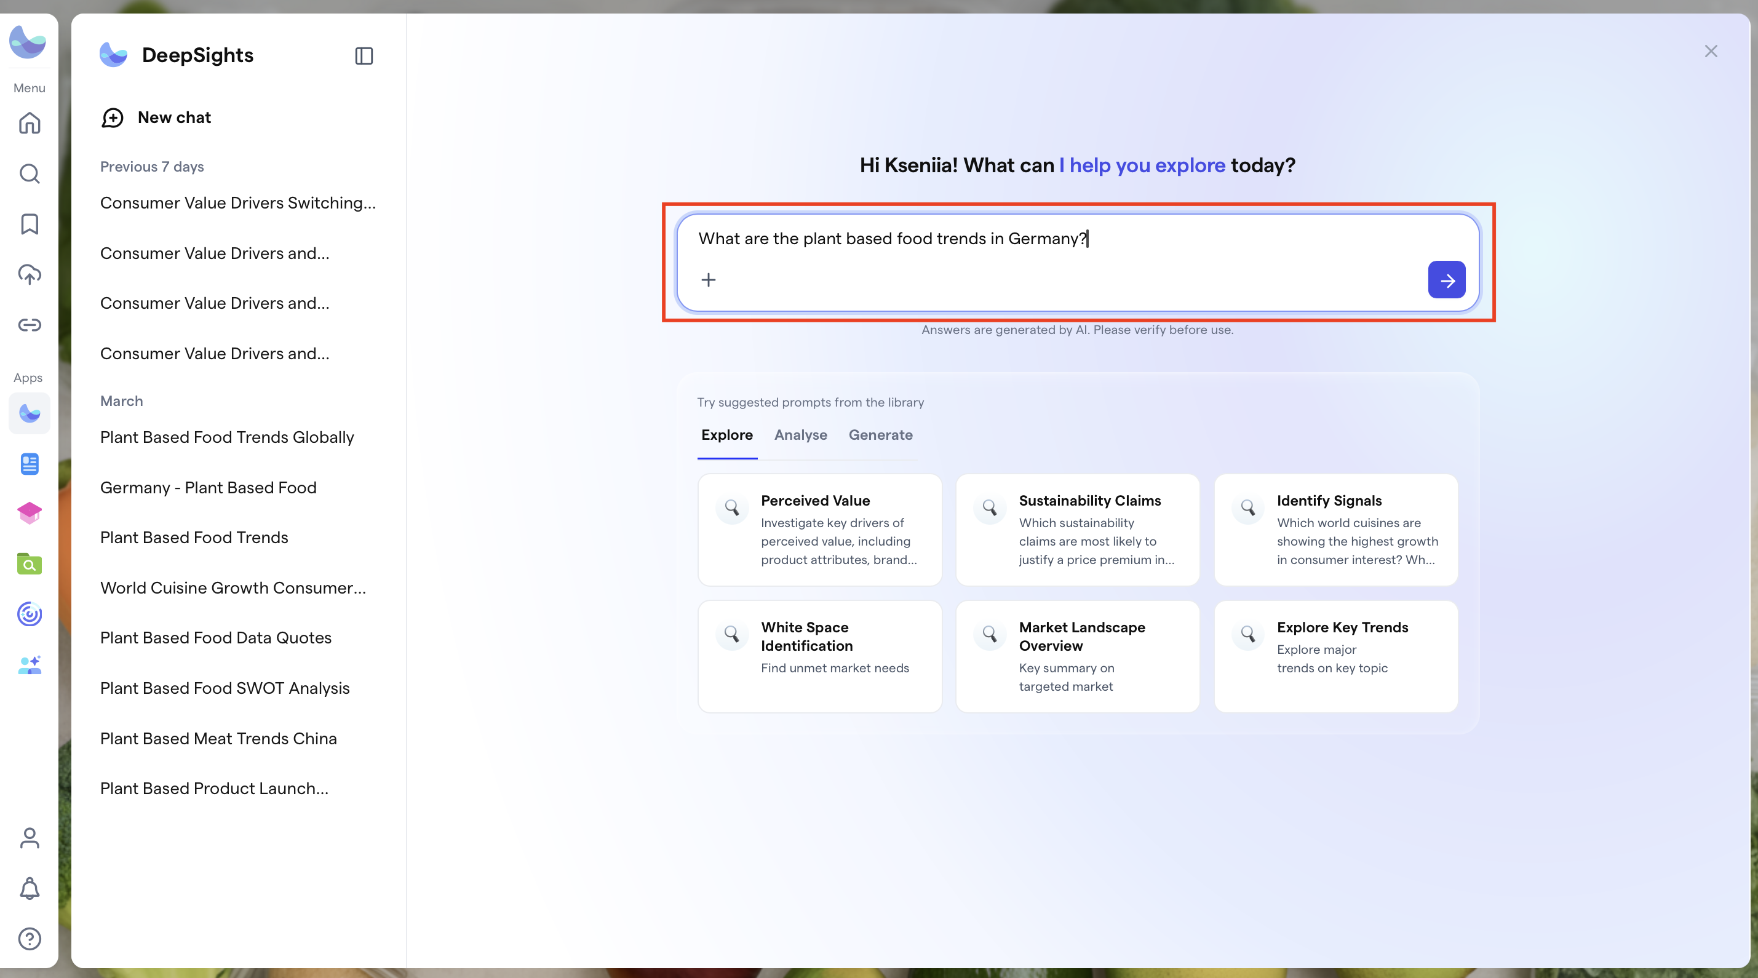Switch to the Analyse tab
Viewport: 1758px width, 978px height.
(800, 435)
